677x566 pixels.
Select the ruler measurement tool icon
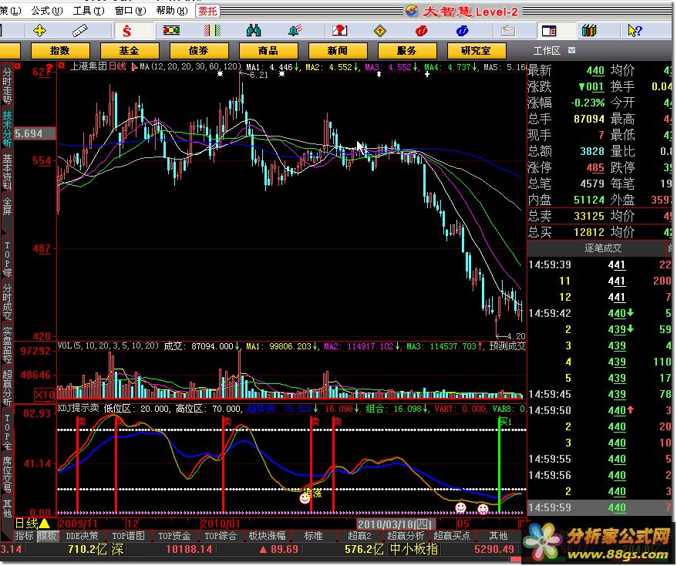(80, 30)
